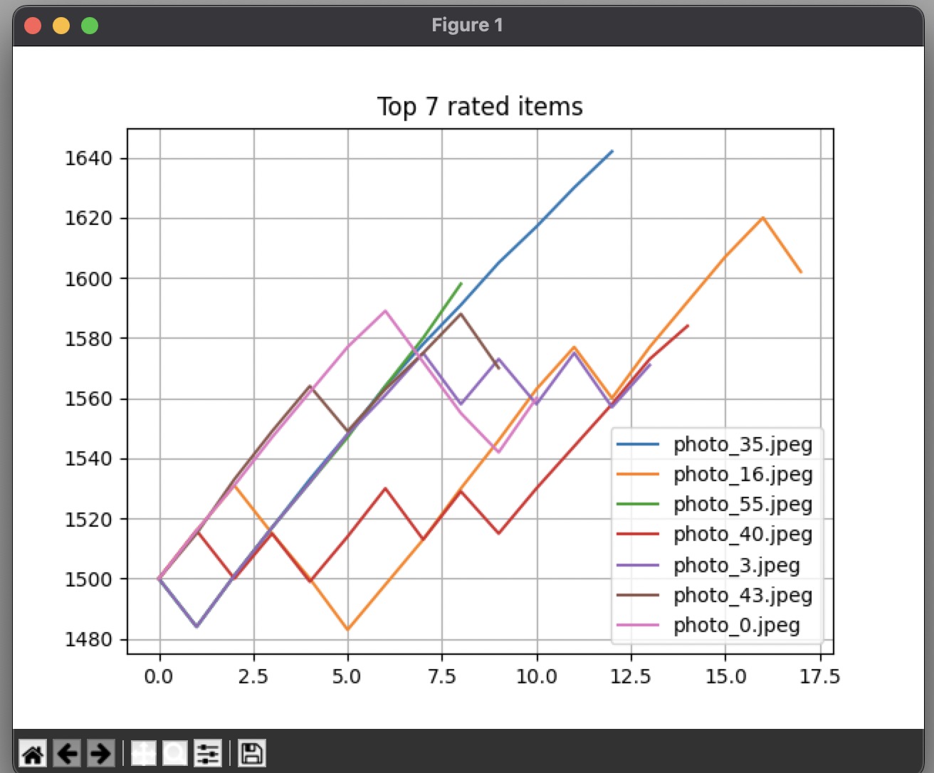Click the 2.5 x-axis tick label
The height and width of the screenshot is (773, 934).
pos(253,676)
